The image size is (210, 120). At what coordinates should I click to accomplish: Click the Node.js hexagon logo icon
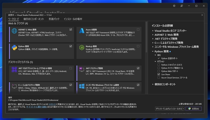(82, 48)
